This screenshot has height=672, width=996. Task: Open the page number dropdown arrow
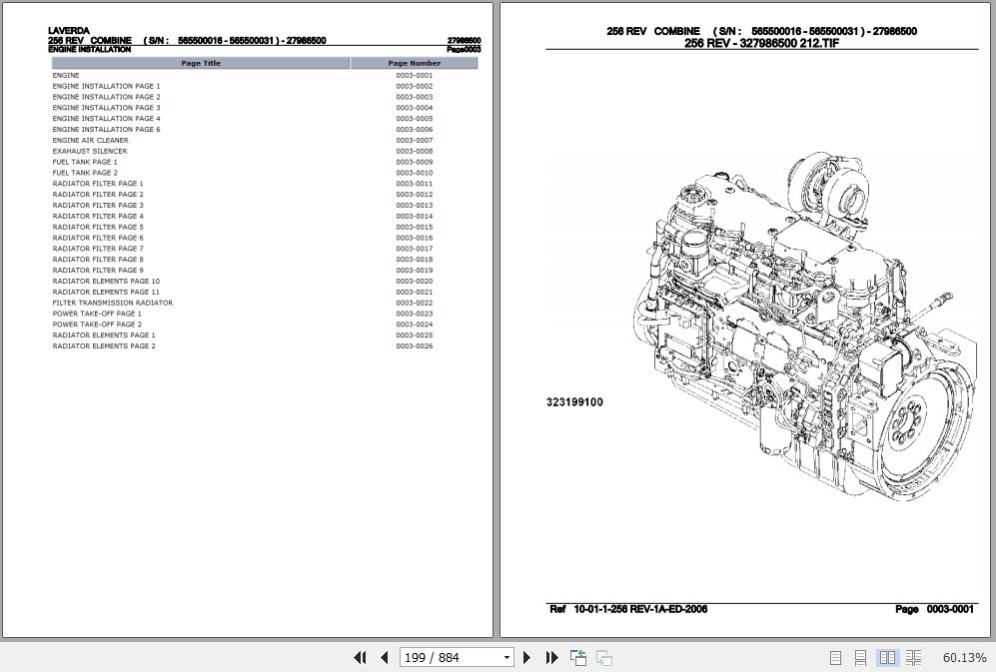(504, 658)
